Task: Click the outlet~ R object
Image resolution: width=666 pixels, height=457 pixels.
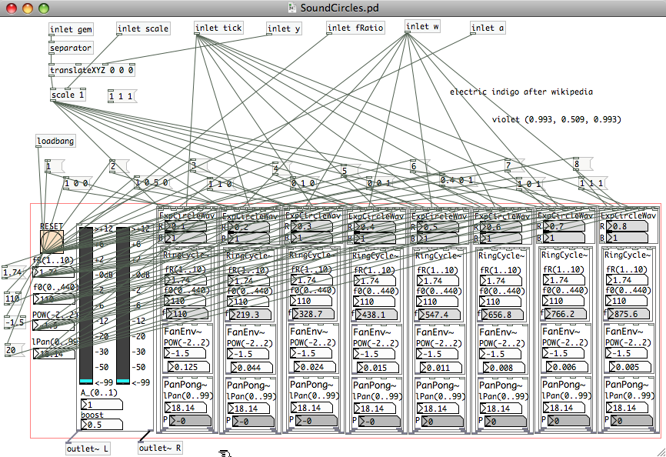Action: (160, 449)
